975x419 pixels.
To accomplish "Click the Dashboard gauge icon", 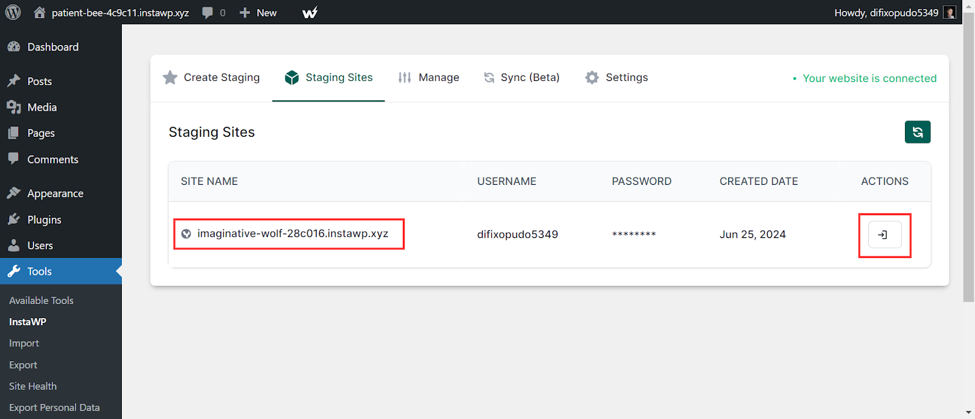I will [14, 47].
